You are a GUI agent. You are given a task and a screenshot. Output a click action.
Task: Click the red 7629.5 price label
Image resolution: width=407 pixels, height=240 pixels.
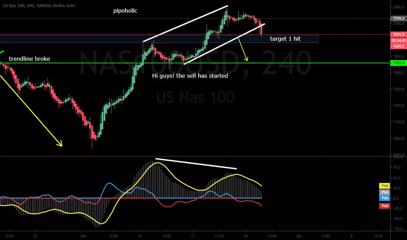point(398,46)
